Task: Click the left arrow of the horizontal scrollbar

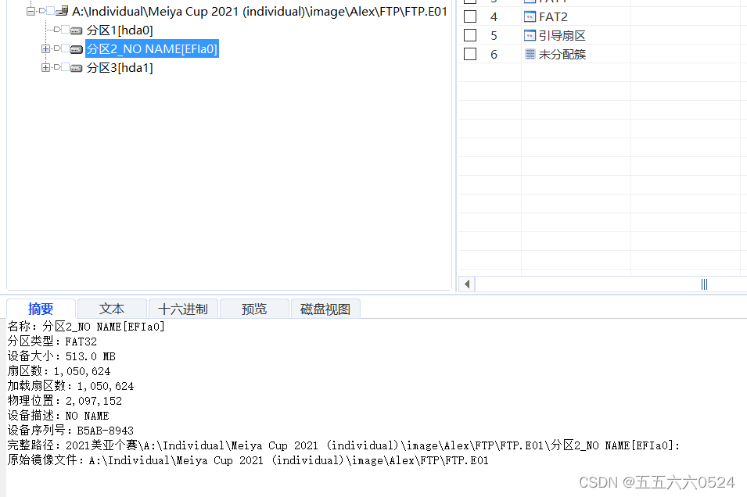Action: click(467, 284)
